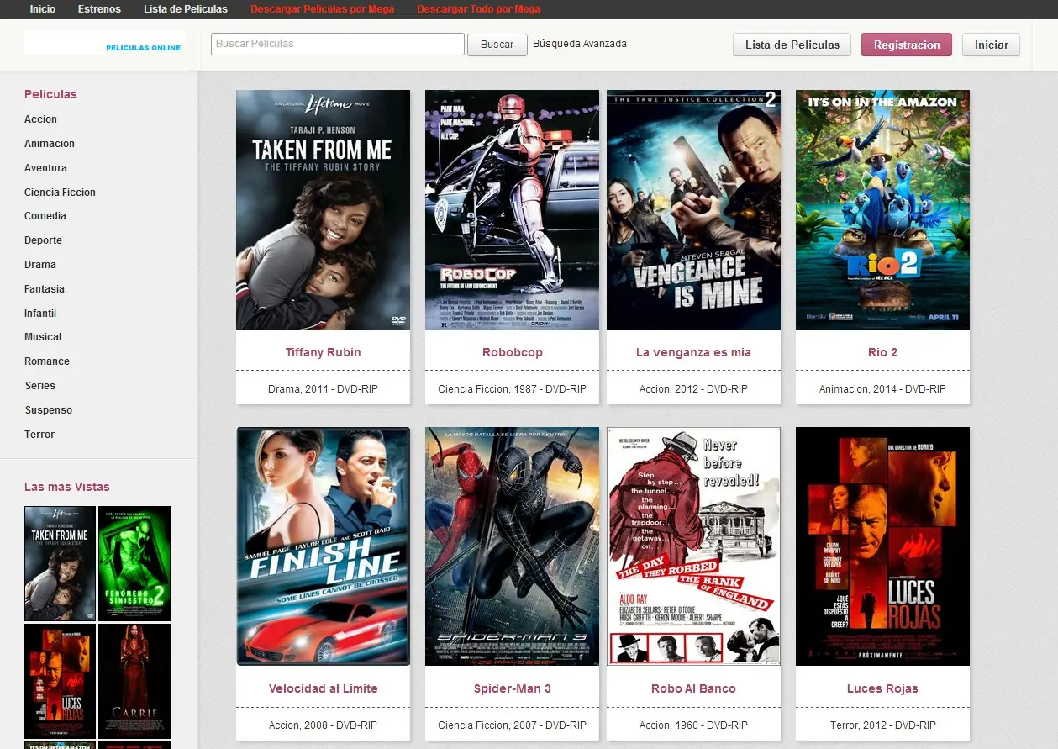Select the Deporte category
Viewport: 1058px width, 749px height.
[x=43, y=240]
